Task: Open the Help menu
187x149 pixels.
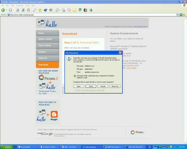Action: 33,6
